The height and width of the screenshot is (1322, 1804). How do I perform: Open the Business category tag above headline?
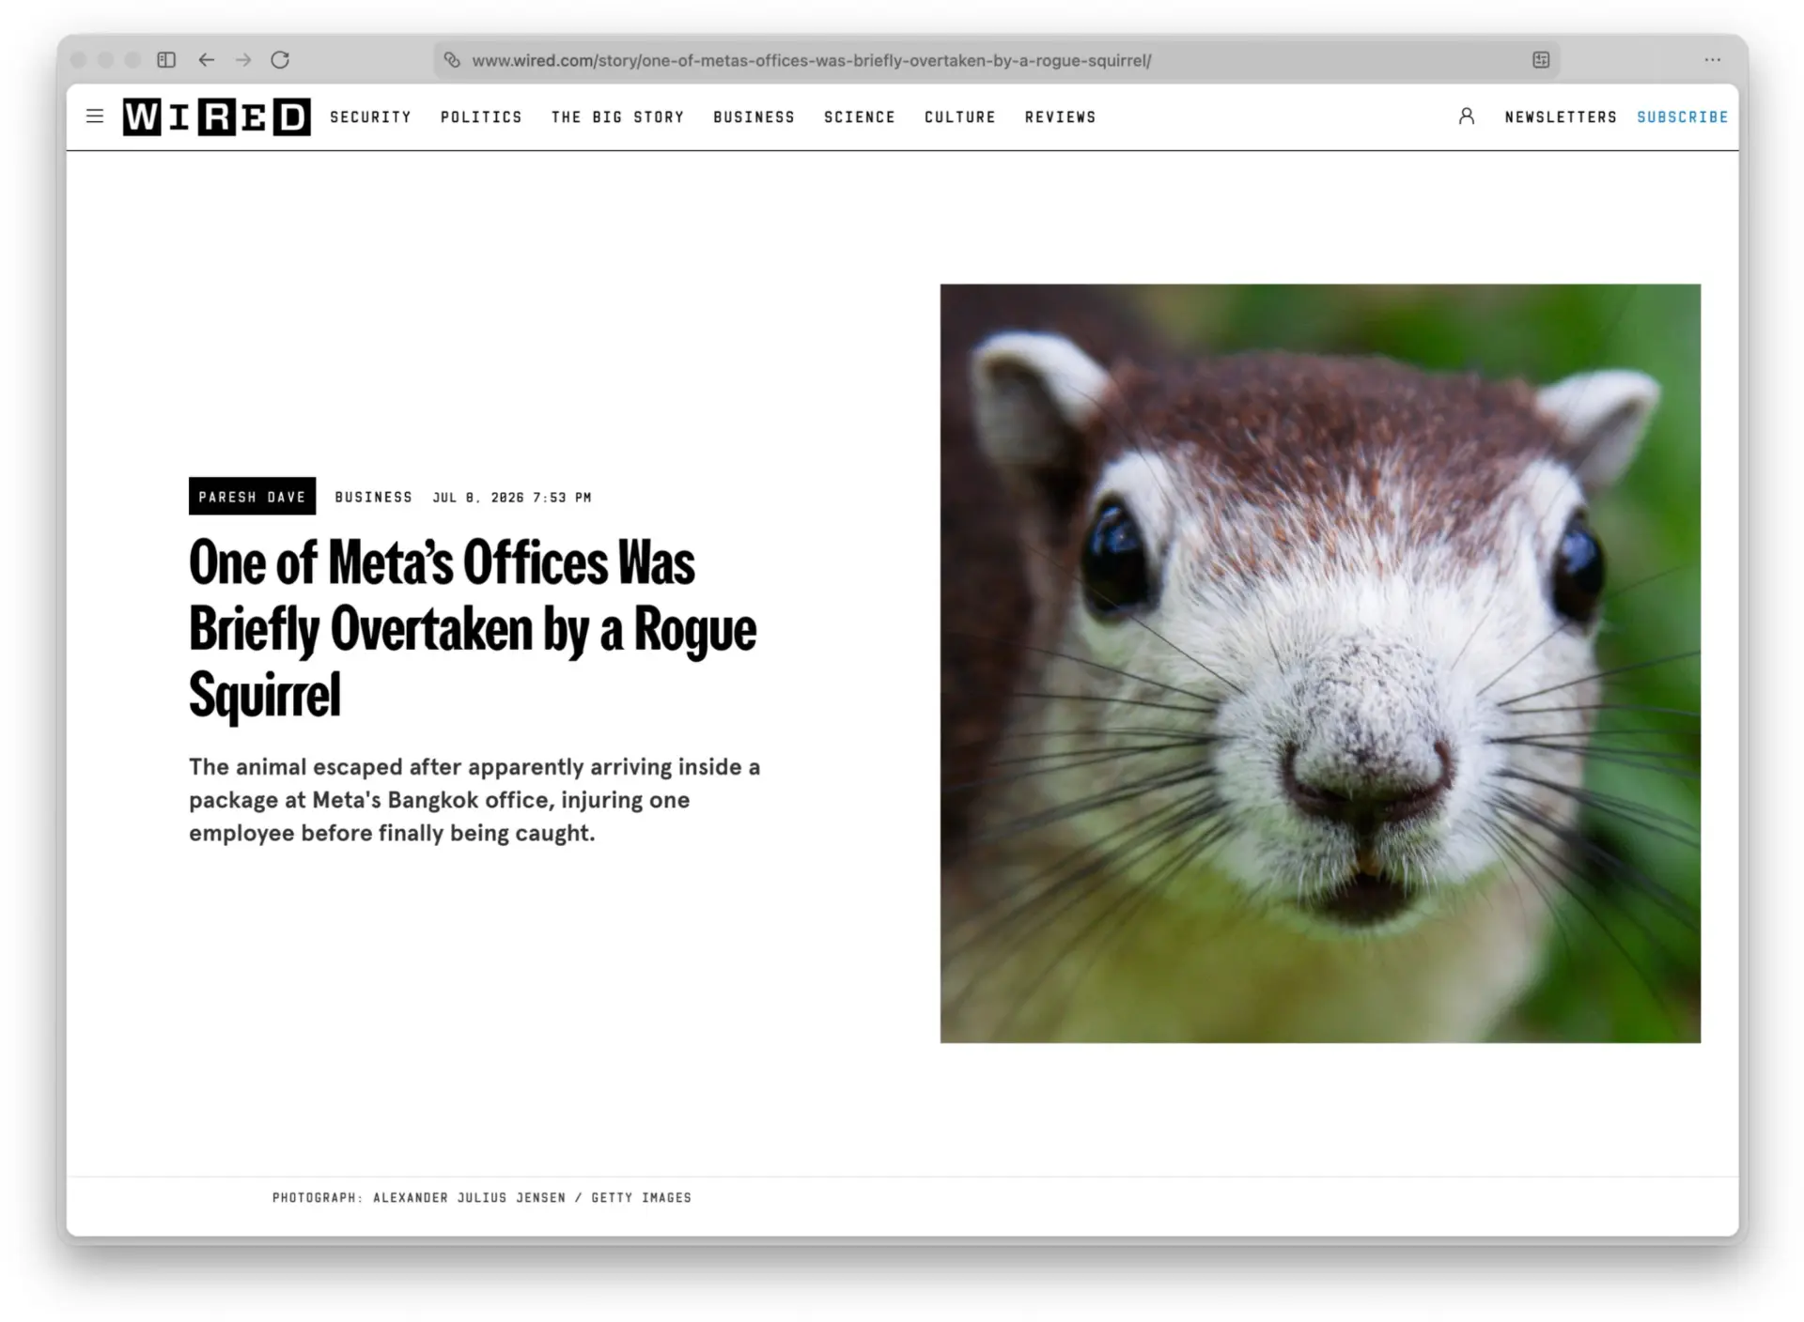coord(373,497)
